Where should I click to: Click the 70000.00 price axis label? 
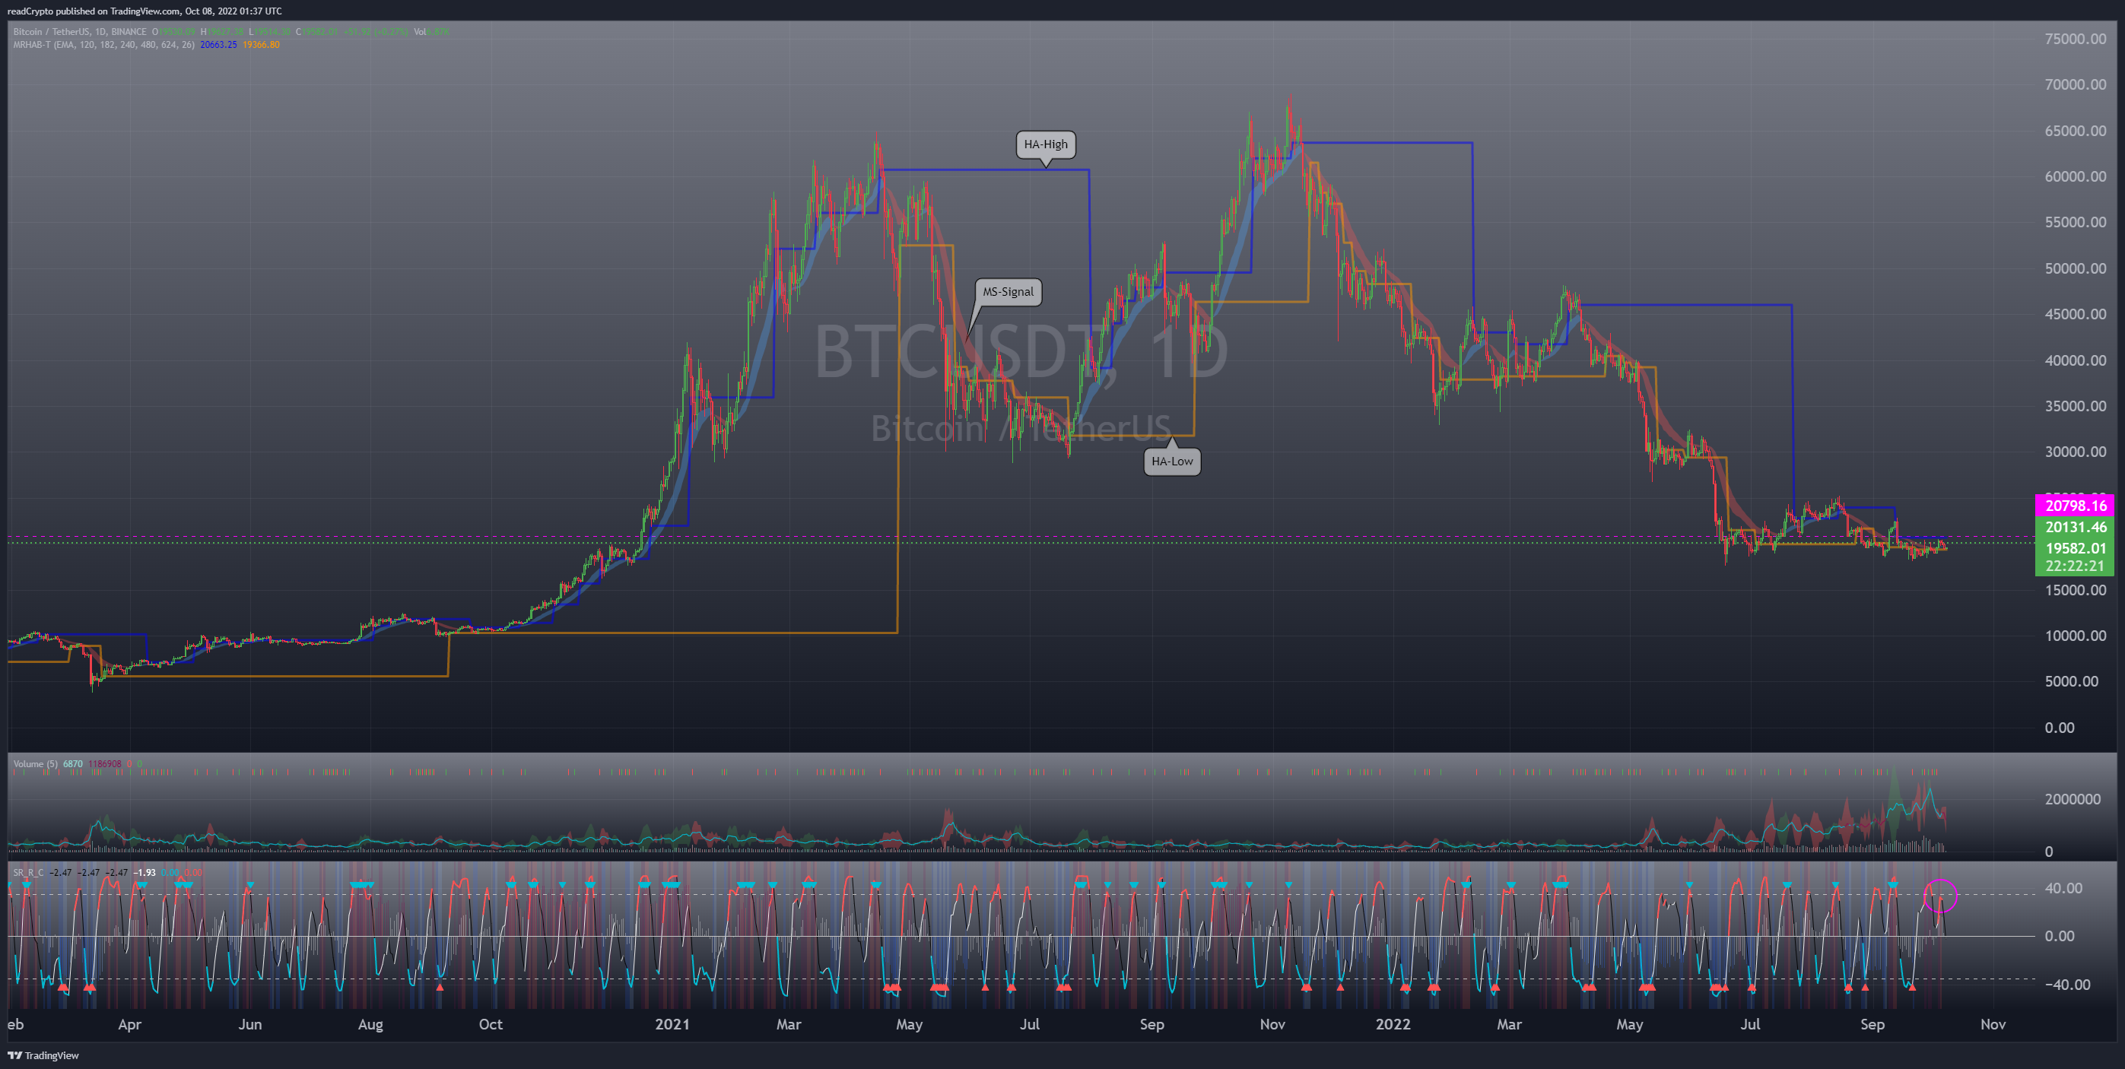tap(2076, 85)
